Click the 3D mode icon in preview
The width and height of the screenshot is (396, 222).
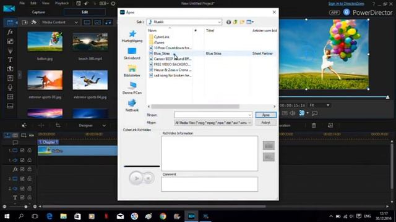click(x=301, y=113)
